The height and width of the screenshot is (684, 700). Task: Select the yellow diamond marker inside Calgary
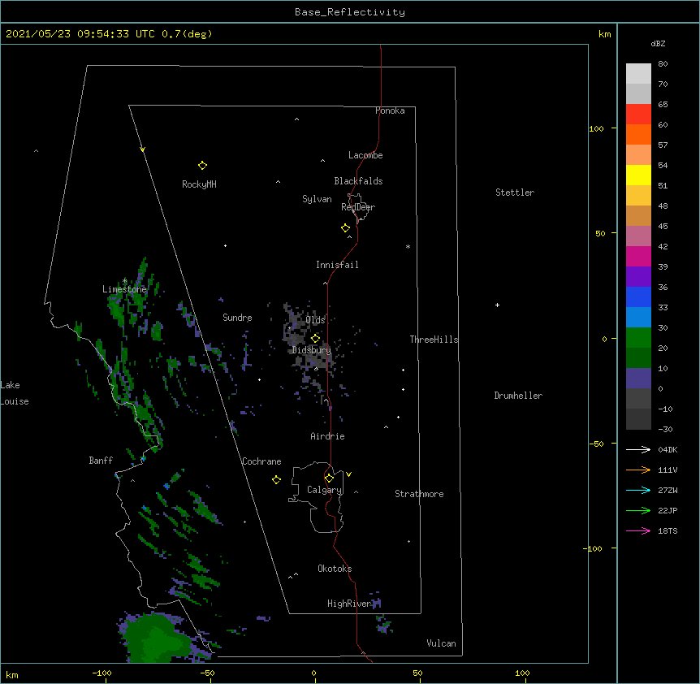(x=329, y=478)
